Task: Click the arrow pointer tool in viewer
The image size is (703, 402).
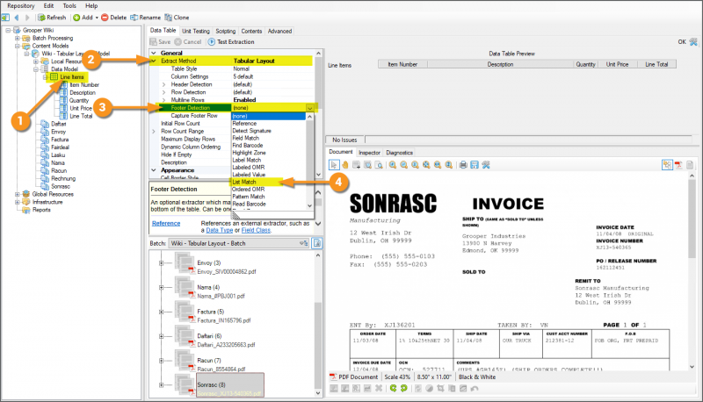Action: (335, 164)
